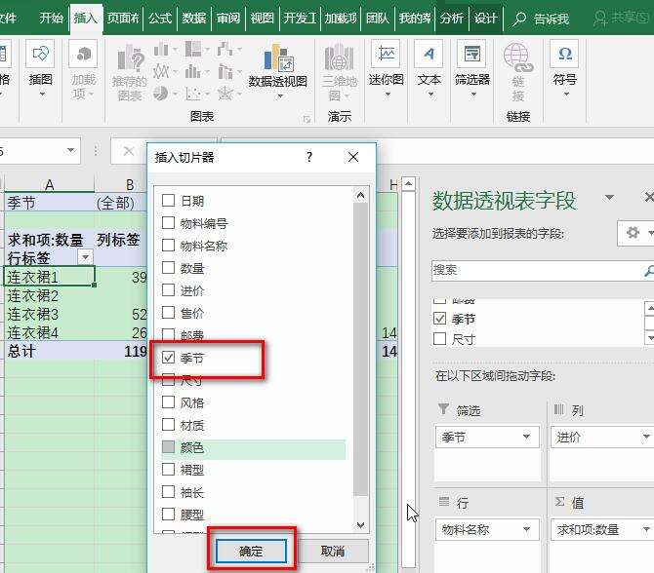Check the 风格 field checkbox

click(x=168, y=402)
